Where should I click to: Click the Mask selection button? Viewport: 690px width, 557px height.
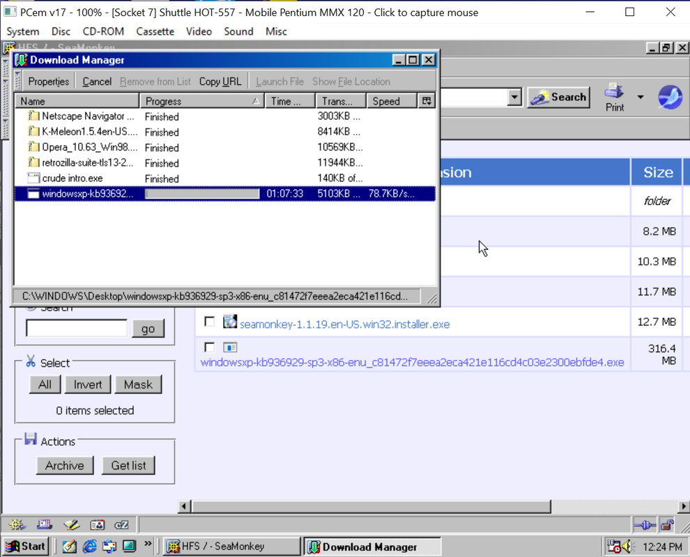coord(138,384)
